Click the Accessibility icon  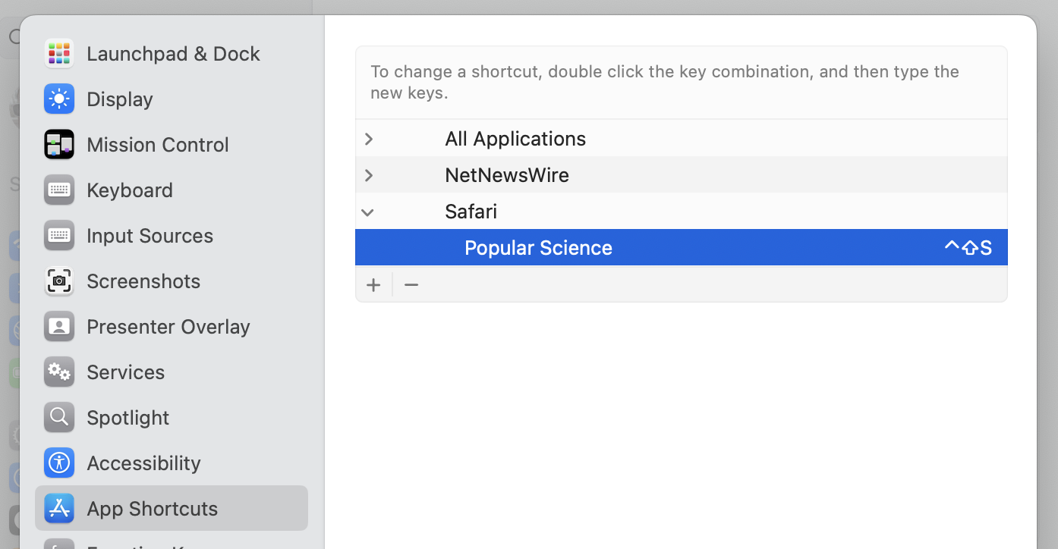59,463
